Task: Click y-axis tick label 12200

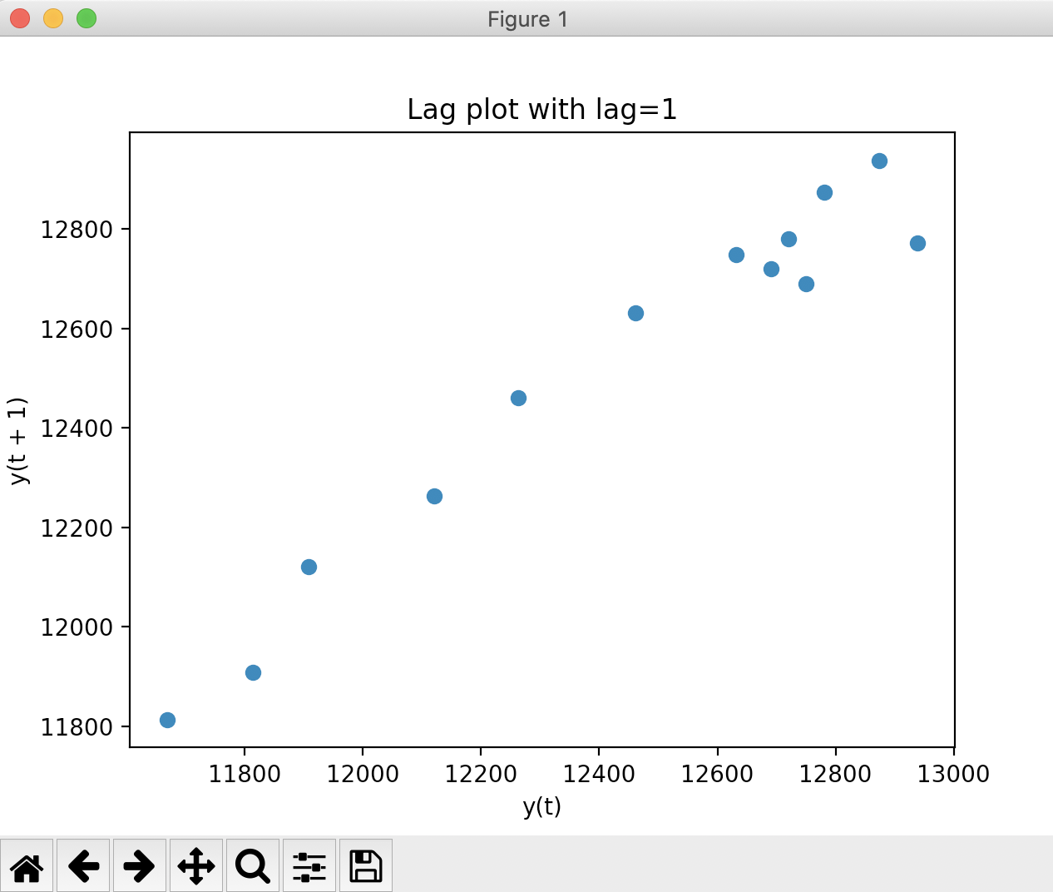Action: click(77, 528)
